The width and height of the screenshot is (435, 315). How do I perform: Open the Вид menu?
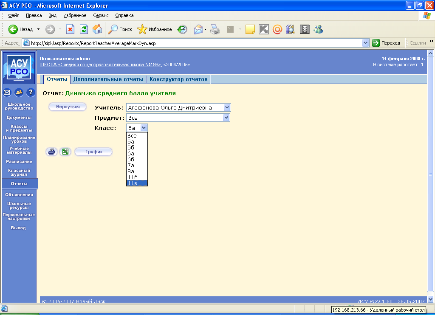click(52, 16)
